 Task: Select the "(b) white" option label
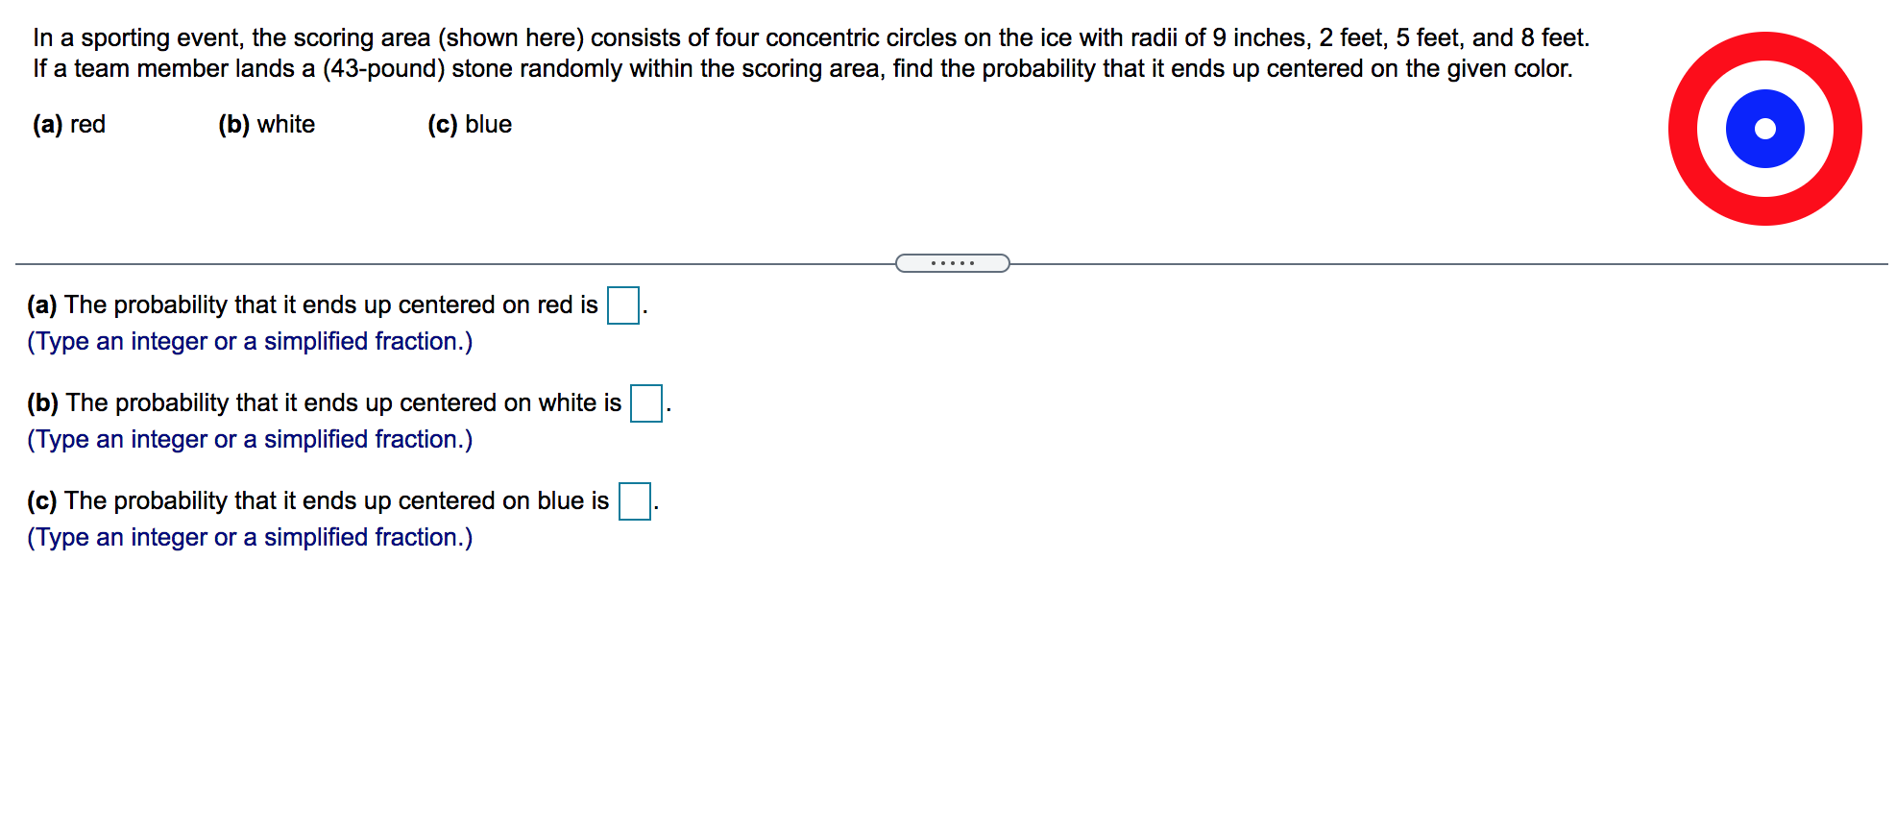pyautogui.click(x=267, y=125)
